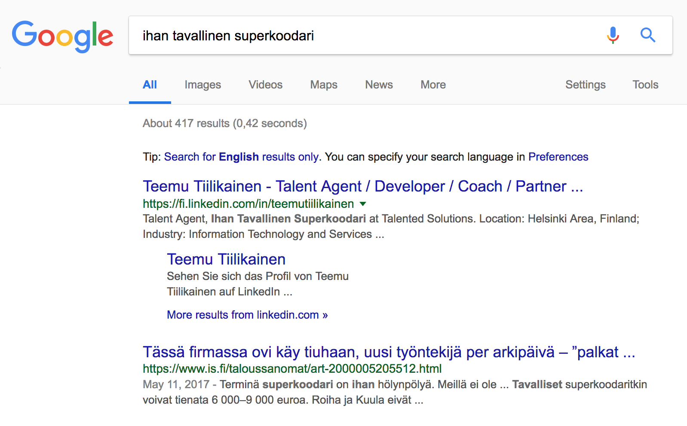Screen dimensions: 687x426
Task: Open Teemu Tiilikainen Talent Agent result title
Action: (x=363, y=186)
